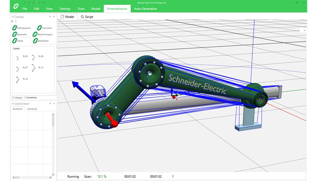Pin the Catalogs panel
Image resolution: width=317 pixels, height=181 pixels.
point(50,16)
